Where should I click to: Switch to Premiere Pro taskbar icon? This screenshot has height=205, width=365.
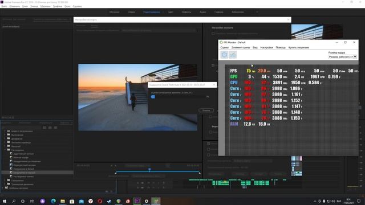(x=137, y=201)
